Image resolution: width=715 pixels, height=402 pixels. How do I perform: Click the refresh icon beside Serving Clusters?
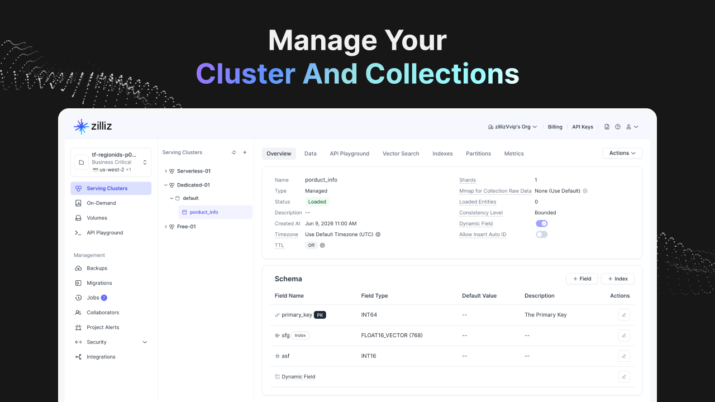point(234,152)
